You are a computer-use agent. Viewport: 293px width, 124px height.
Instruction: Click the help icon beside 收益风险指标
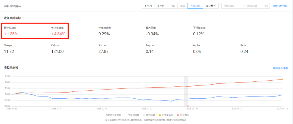tap(23, 18)
